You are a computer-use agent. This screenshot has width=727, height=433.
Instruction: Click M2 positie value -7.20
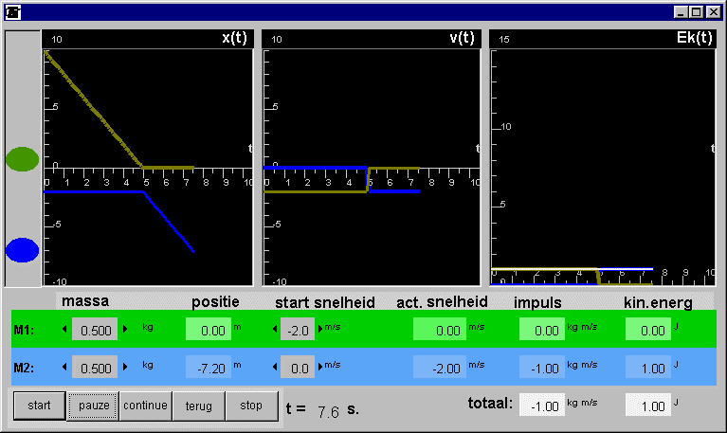pyautogui.click(x=209, y=367)
